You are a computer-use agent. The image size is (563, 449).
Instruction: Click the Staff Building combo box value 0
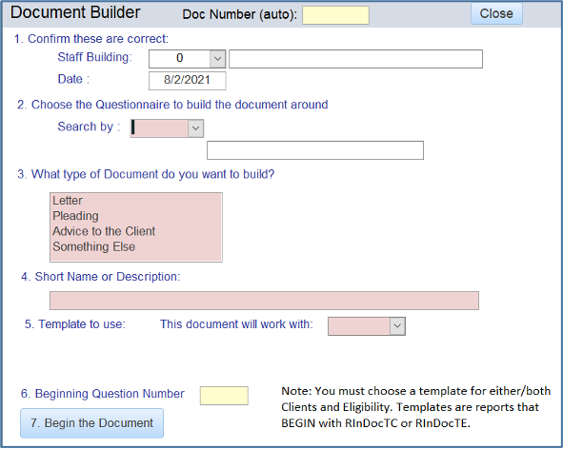tap(179, 58)
